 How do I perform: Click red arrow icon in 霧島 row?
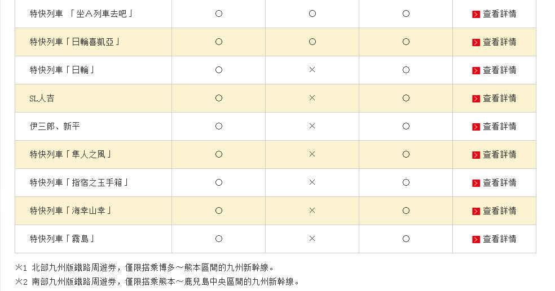pyautogui.click(x=476, y=239)
